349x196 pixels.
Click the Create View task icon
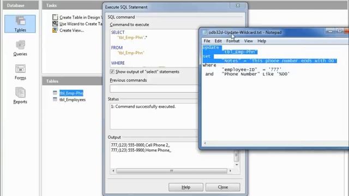(55, 30)
